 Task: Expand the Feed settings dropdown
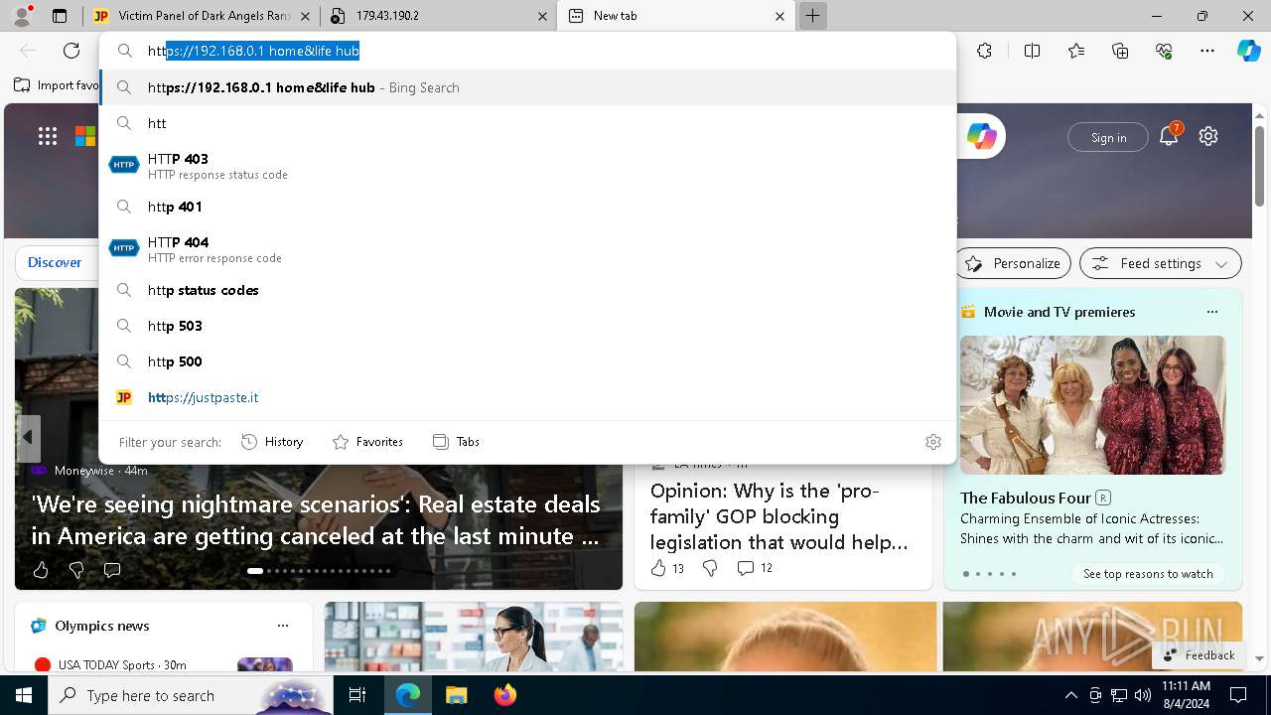pos(1160,263)
